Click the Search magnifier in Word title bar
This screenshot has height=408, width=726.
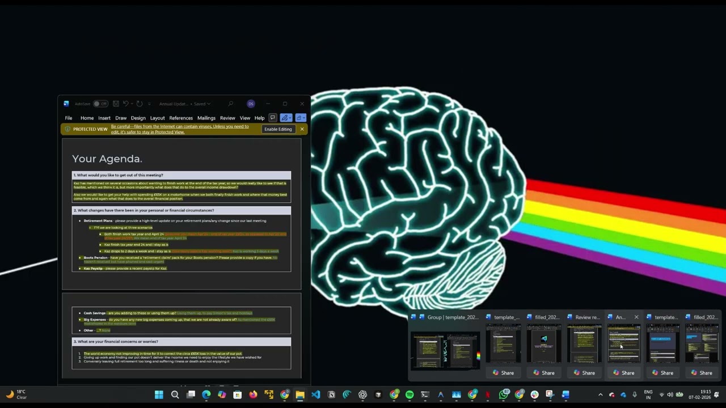(230, 104)
